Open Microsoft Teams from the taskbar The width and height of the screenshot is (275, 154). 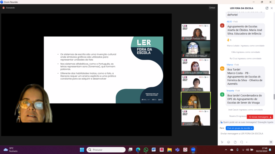click(x=177, y=150)
